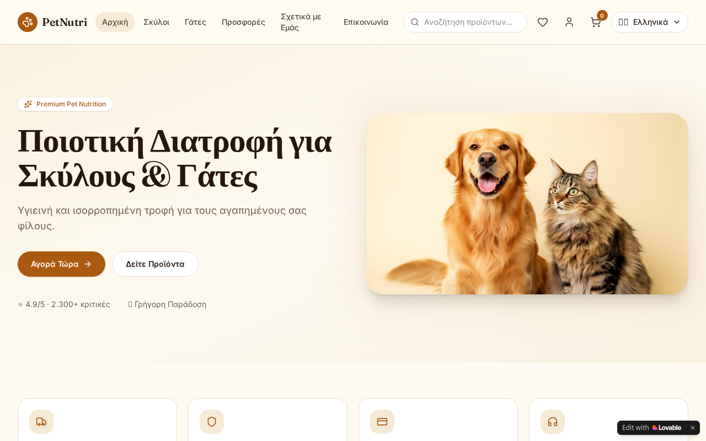Click the PetNutri brand name
The width and height of the screenshot is (706, 441).
pyautogui.click(x=65, y=22)
